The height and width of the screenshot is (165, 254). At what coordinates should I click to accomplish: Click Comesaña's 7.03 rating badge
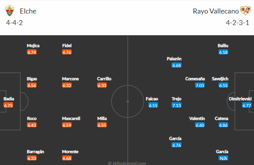(200, 85)
